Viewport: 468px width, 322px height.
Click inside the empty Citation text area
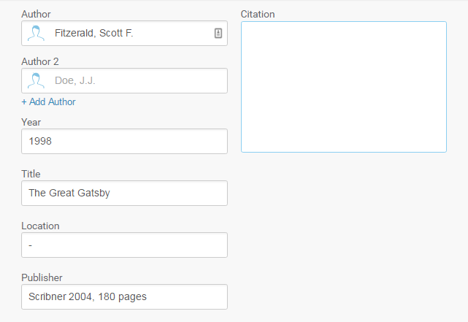tap(344, 87)
